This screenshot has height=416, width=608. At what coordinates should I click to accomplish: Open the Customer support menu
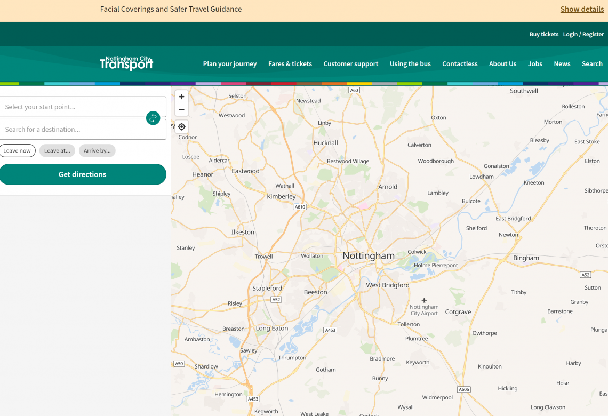[350, 64]
